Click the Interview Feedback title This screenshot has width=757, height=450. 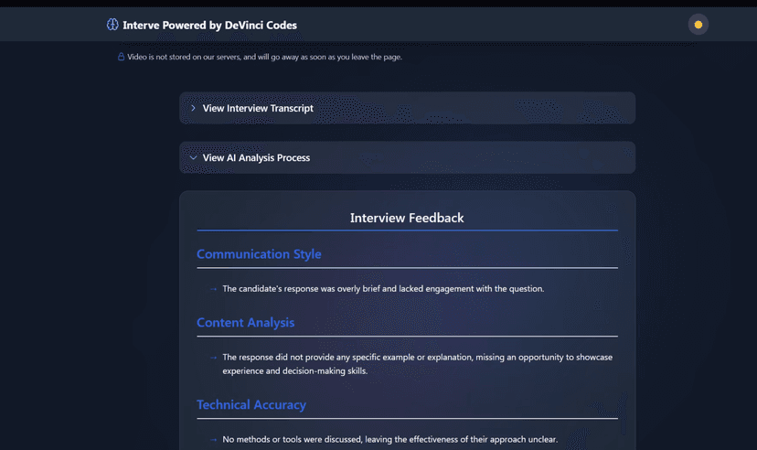click(x=407, y=218)
